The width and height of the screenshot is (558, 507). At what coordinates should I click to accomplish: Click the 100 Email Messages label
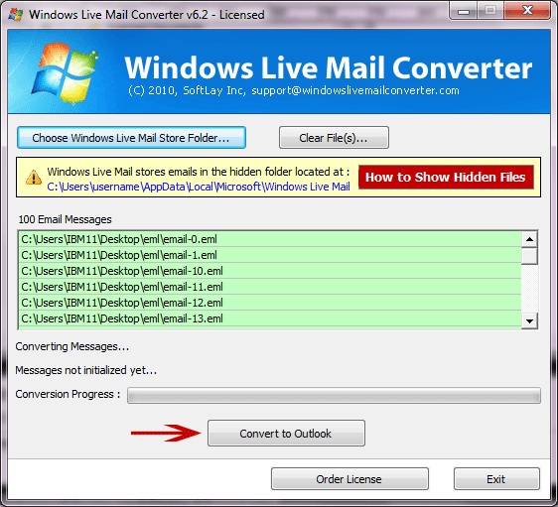tap(66, 219)
